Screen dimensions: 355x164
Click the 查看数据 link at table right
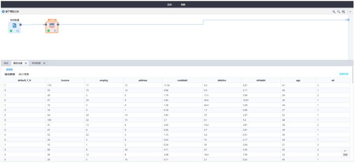pyautogui.click(x=344, y=74)
